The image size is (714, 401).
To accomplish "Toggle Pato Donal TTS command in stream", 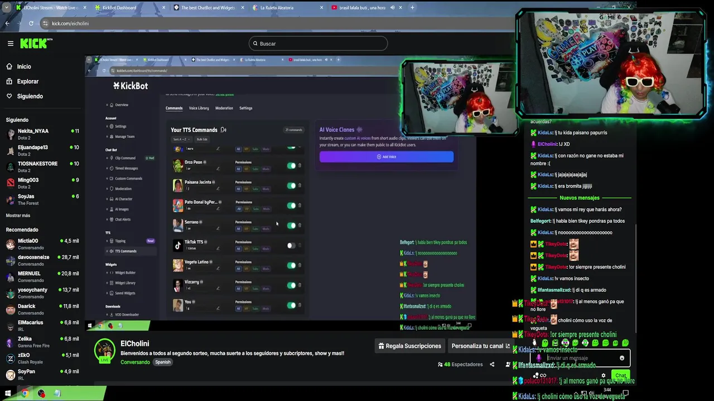I will point(291,206).
